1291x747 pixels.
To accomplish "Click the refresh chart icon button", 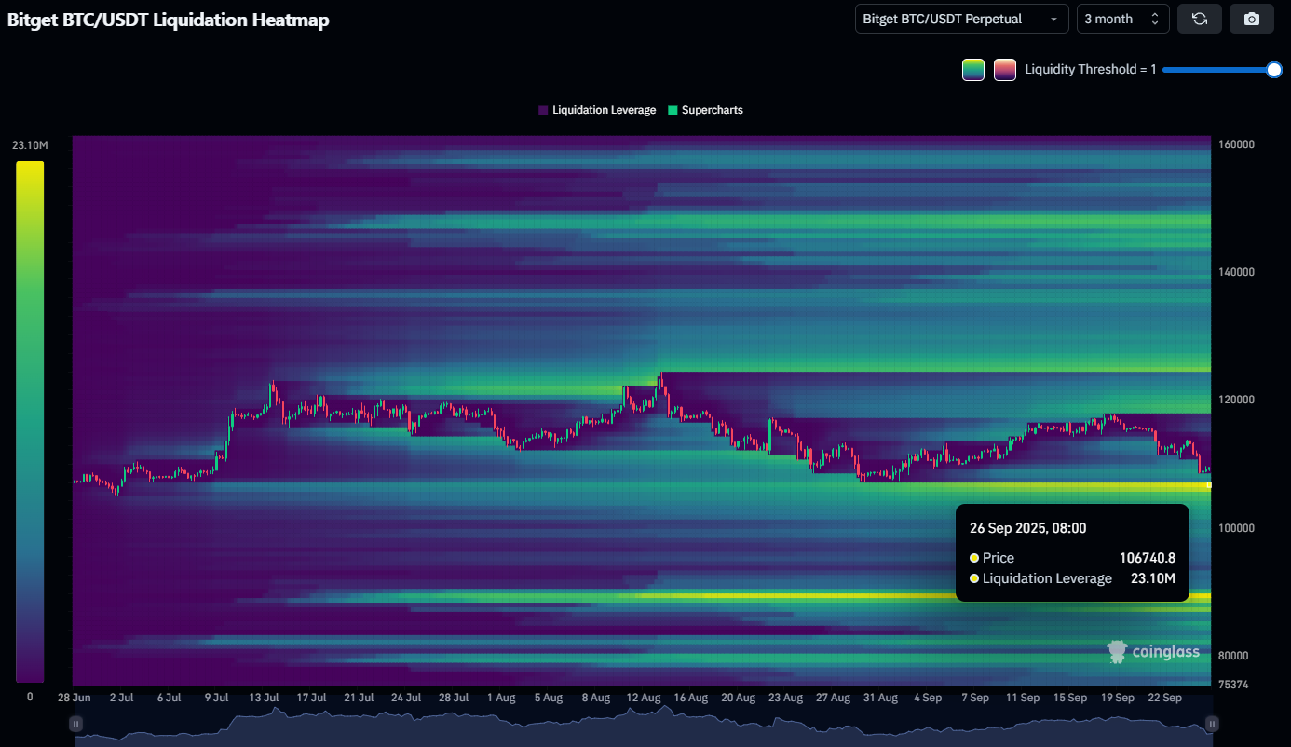I will [1200, 19].
